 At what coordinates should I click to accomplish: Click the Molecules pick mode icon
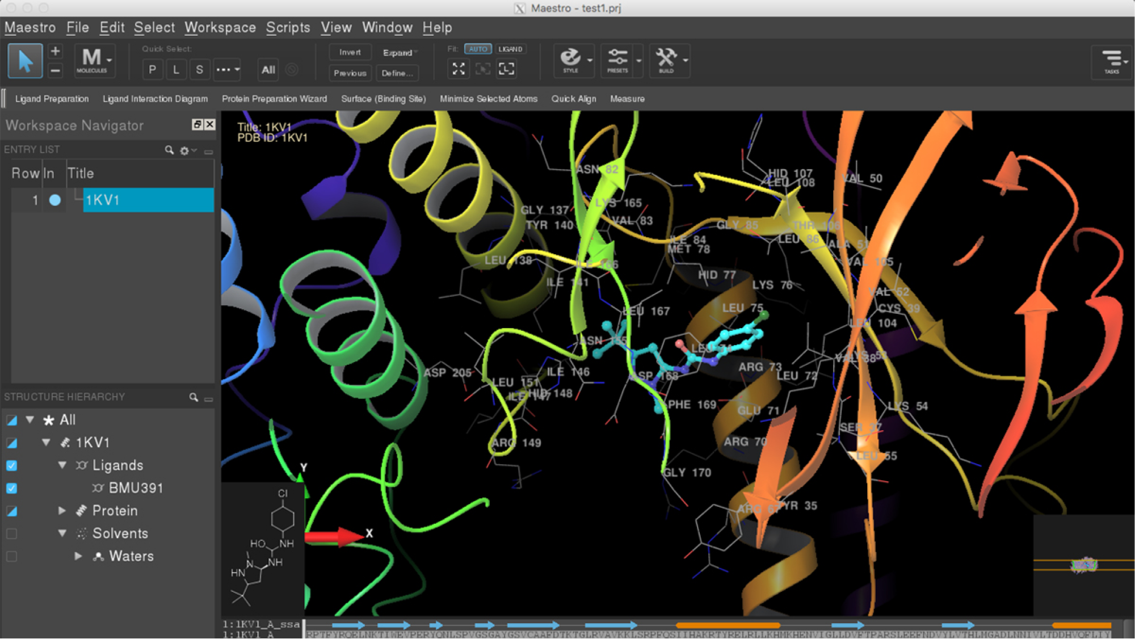pos(92,60)
